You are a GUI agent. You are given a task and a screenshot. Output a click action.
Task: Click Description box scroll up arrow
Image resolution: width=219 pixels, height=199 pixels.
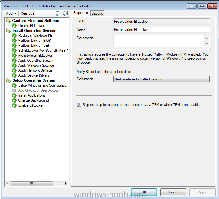pos(207,38)
